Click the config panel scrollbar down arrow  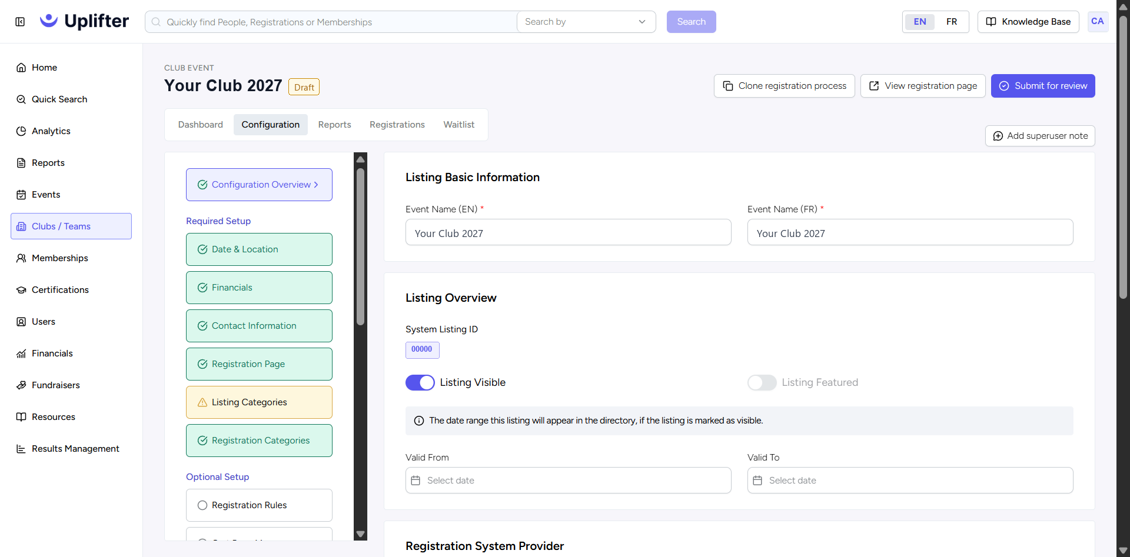pos(361,534)
